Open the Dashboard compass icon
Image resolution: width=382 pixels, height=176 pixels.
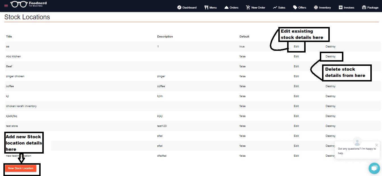(179, 7)
